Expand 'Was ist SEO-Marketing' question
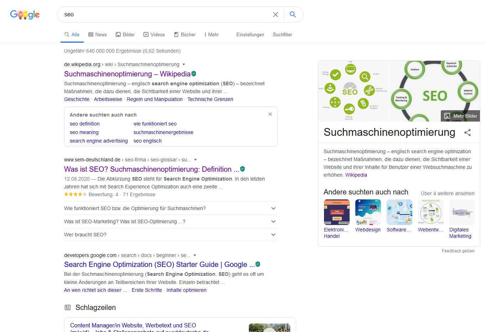 point(273,221)
